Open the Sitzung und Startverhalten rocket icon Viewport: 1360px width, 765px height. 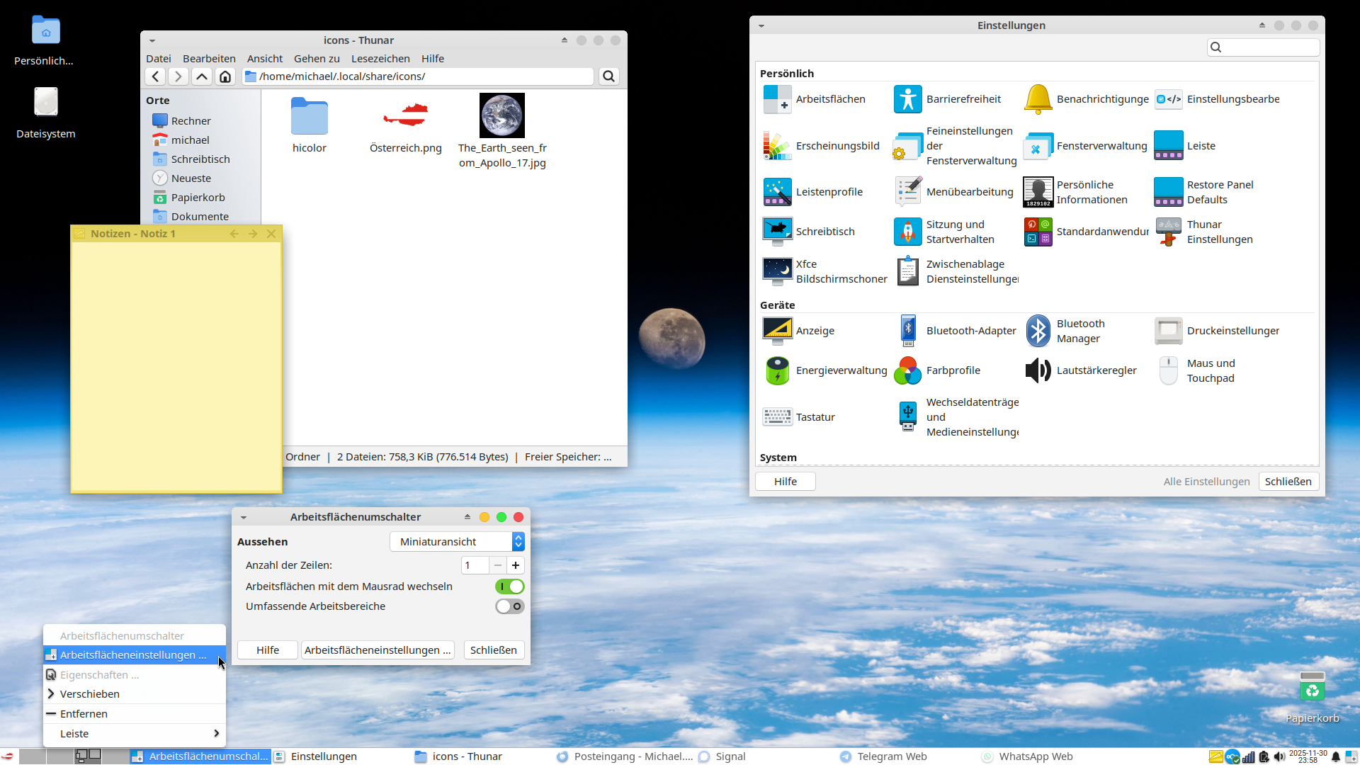[x=907, y=232]
